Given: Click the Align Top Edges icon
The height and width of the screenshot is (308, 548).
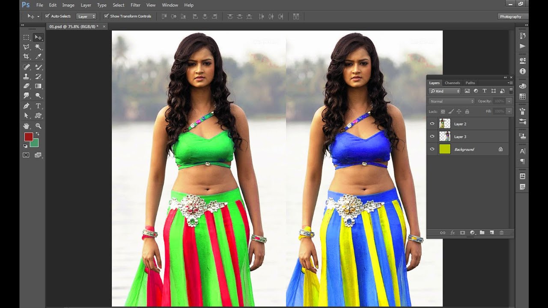Looking at the screenshot, I should pos(164,16).
